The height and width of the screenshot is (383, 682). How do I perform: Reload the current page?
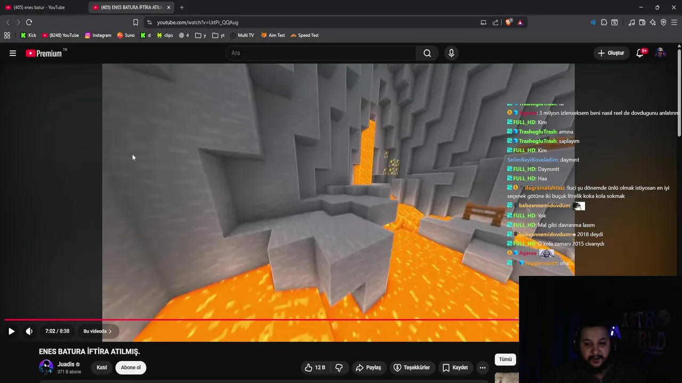29,22
